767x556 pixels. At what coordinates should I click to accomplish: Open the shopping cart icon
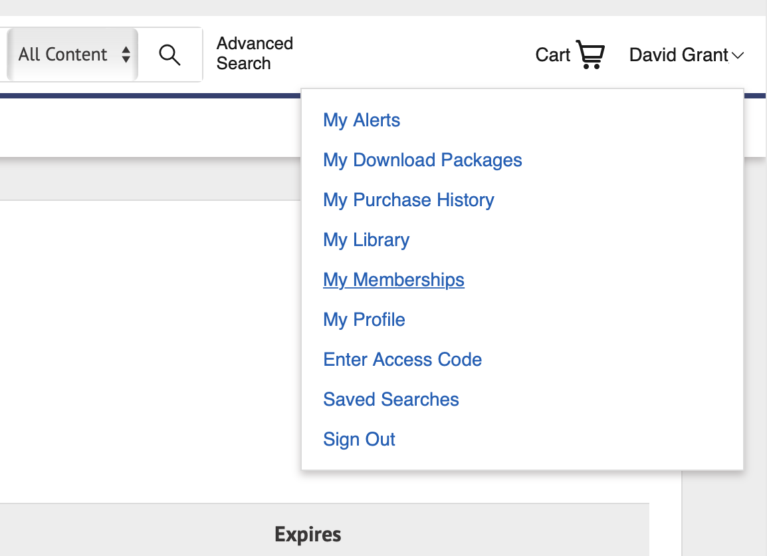point(590,55)
